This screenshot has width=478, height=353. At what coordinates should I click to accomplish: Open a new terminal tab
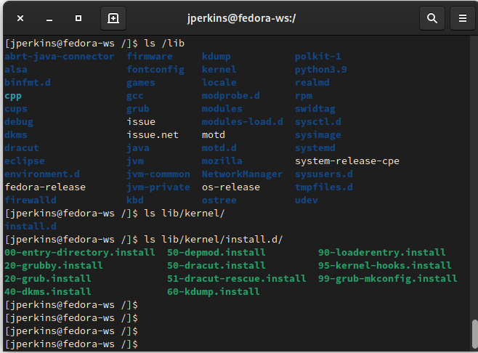coord(113,18)
